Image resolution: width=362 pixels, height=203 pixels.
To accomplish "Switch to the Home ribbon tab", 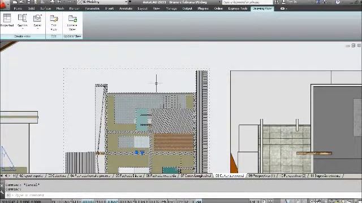I will click(18, 8).
